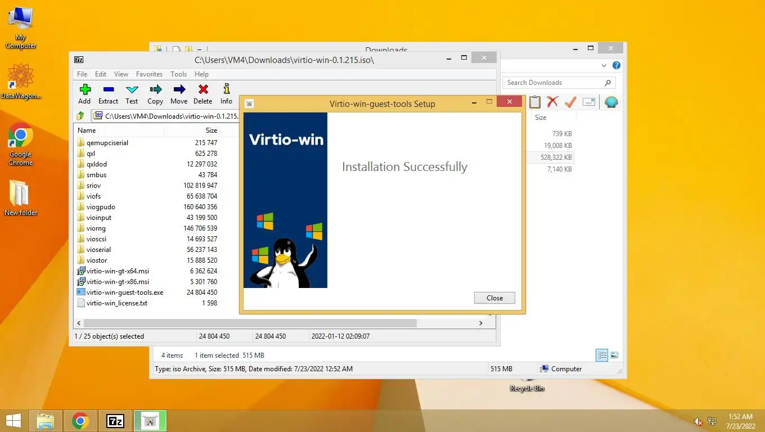Choose the Move tool in 7-Zip
This screenshot has height=432, width=765.
(x=179, y=94)
